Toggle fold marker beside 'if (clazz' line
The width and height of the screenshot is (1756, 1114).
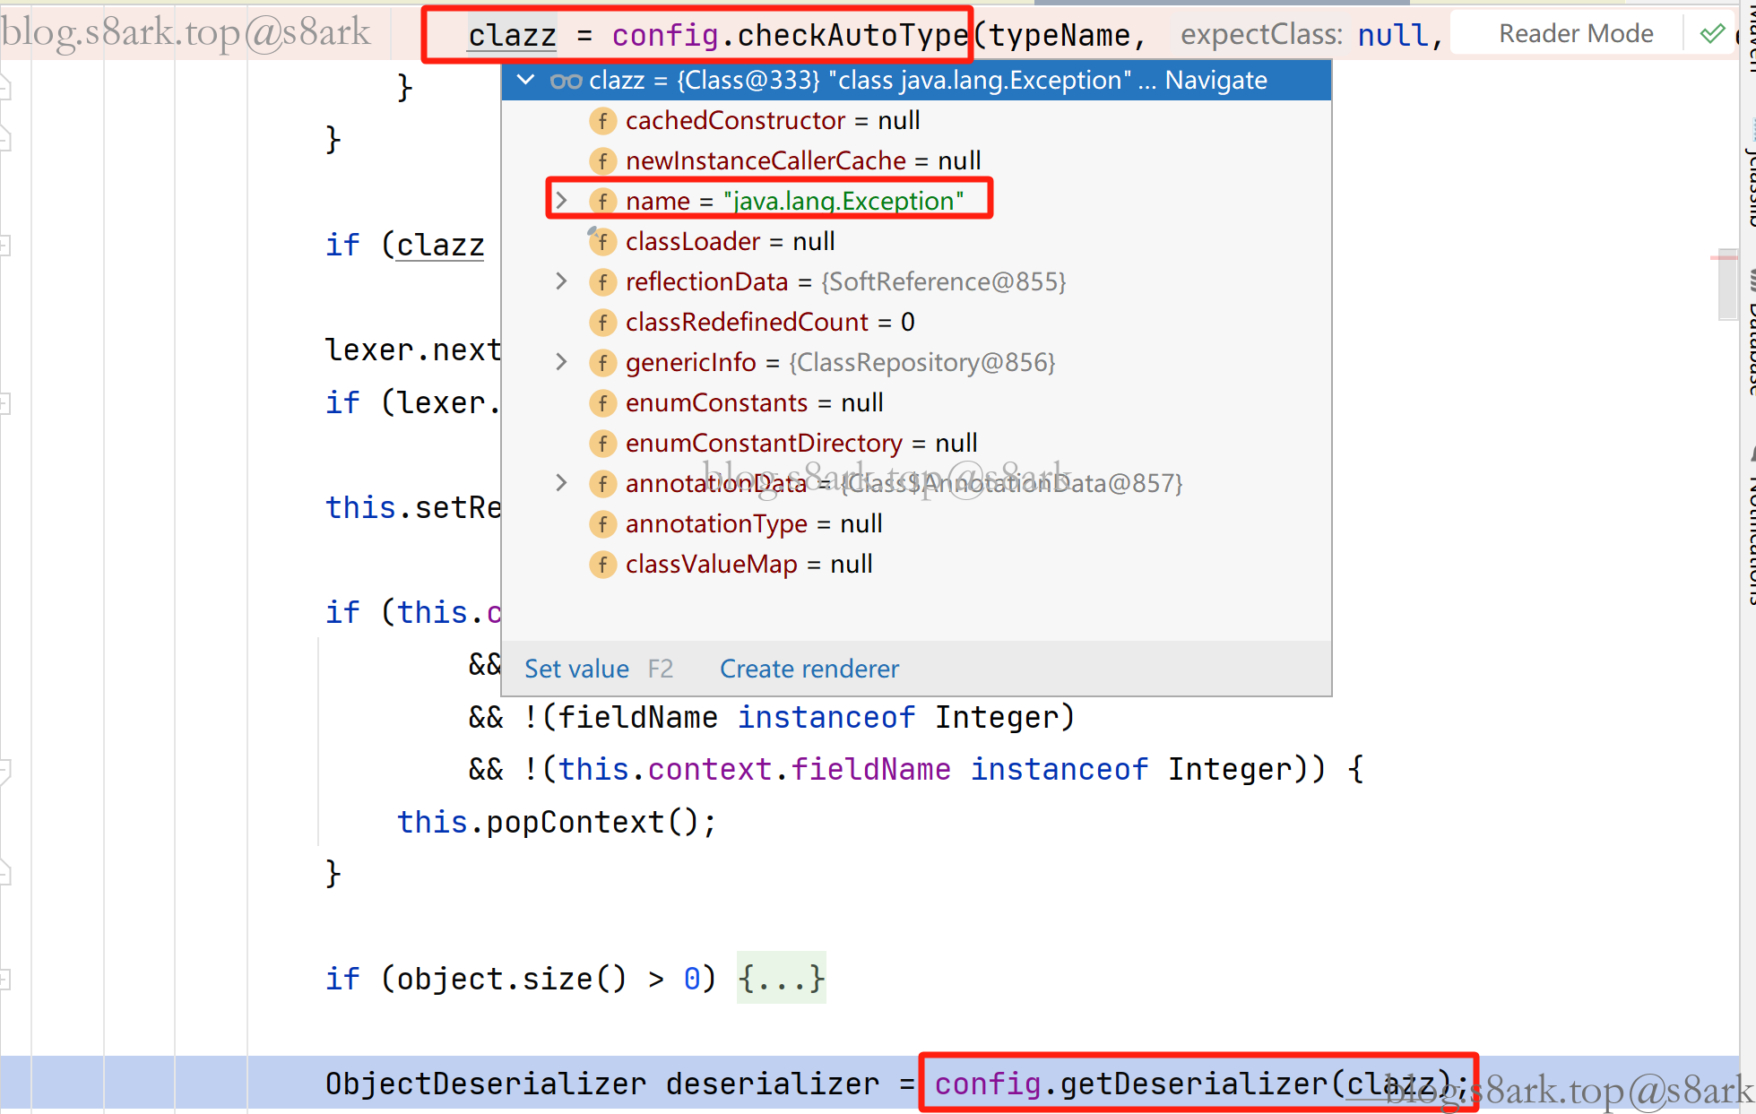5,245
